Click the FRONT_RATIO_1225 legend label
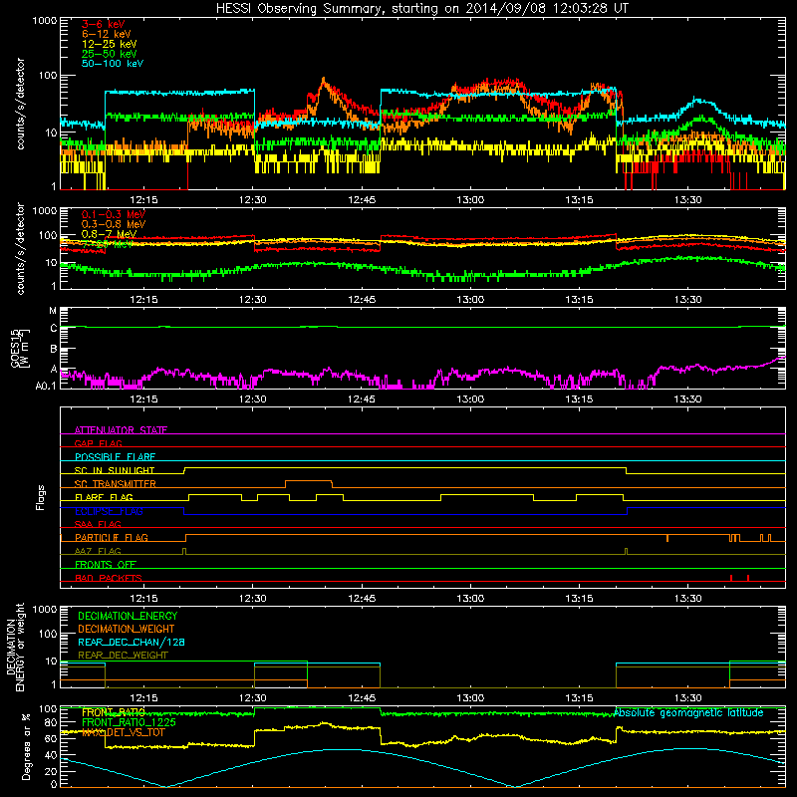The height and width of the screenshot is (797, 797). tap(129, 722)
